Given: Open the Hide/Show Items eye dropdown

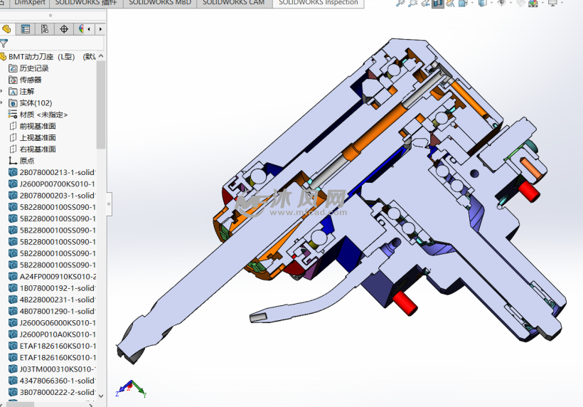Looking at the screenshot, I should point(503,3).
